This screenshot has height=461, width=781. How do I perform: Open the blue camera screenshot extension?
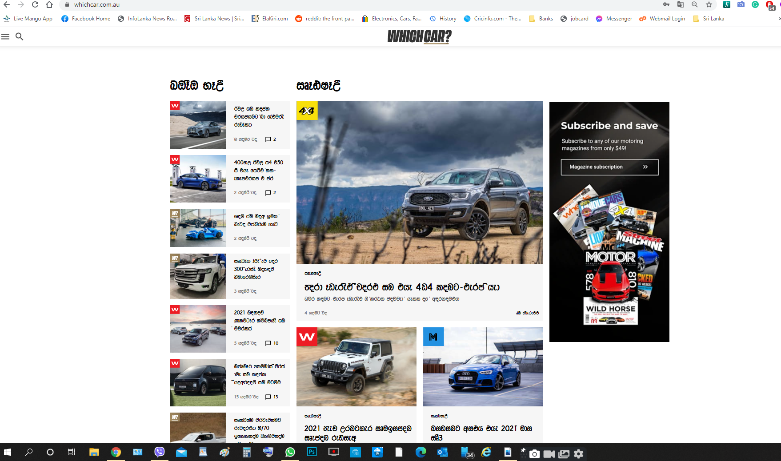click(741, 4)
